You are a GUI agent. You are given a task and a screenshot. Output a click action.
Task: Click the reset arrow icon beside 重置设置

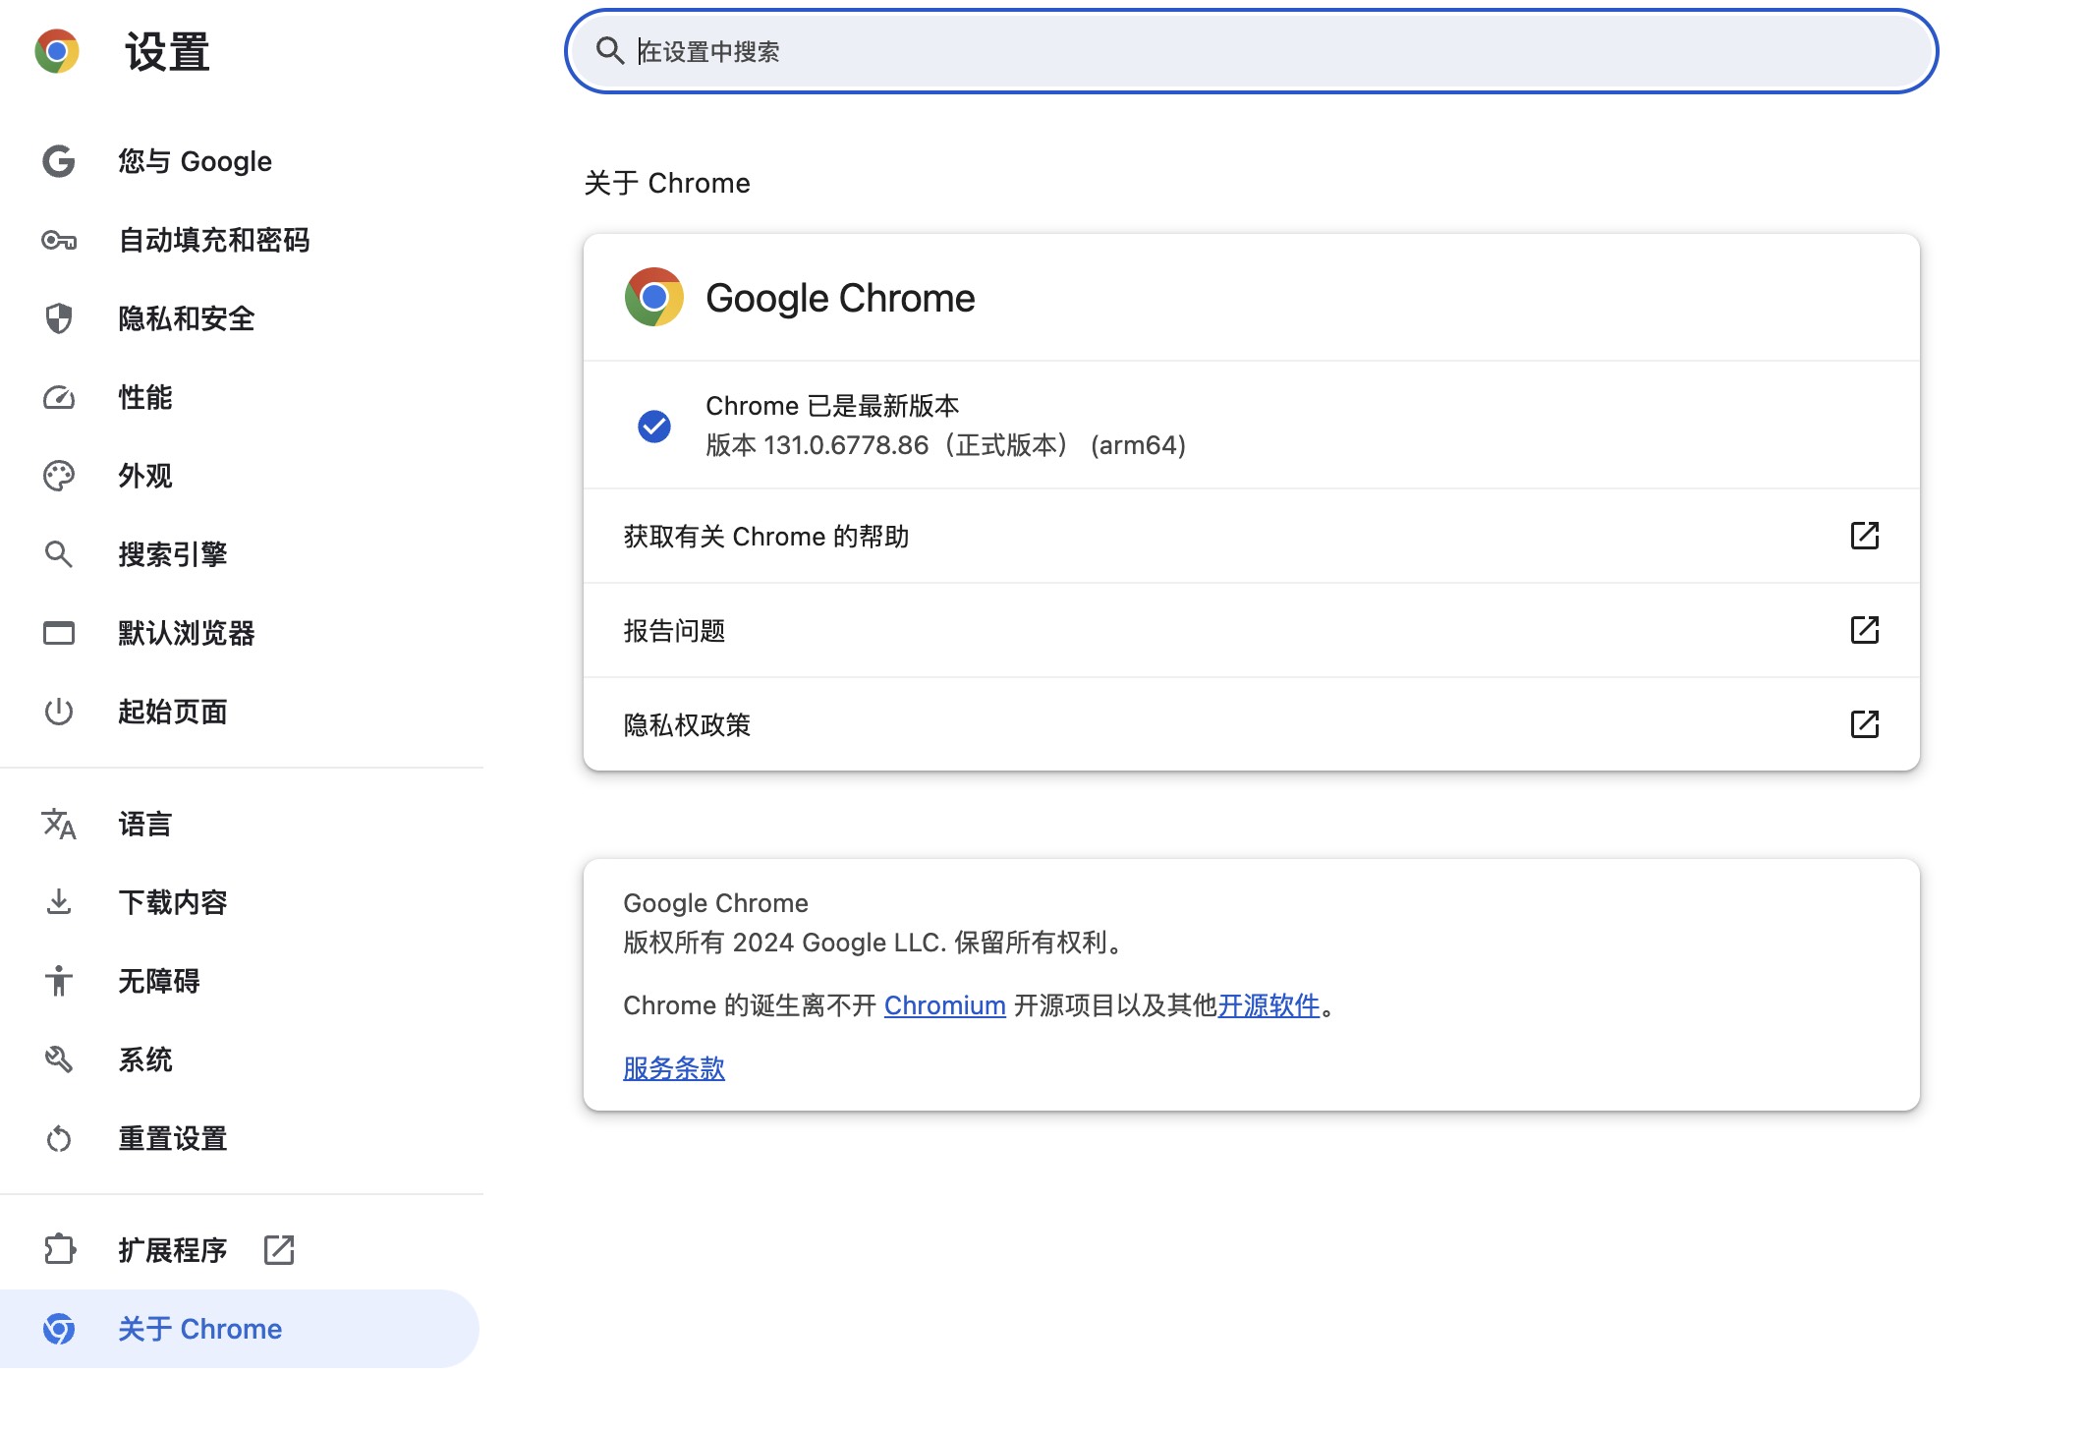pyautogui.click(x=59, y=1138)
